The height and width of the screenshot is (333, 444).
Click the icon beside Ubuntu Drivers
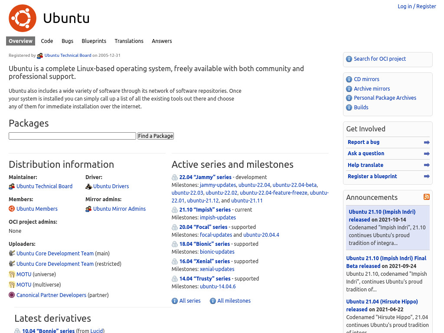pos(88,186)
